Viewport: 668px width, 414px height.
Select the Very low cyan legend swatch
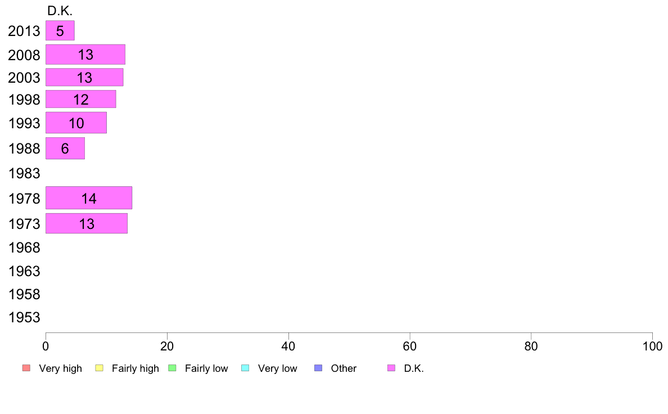point(245,368)
